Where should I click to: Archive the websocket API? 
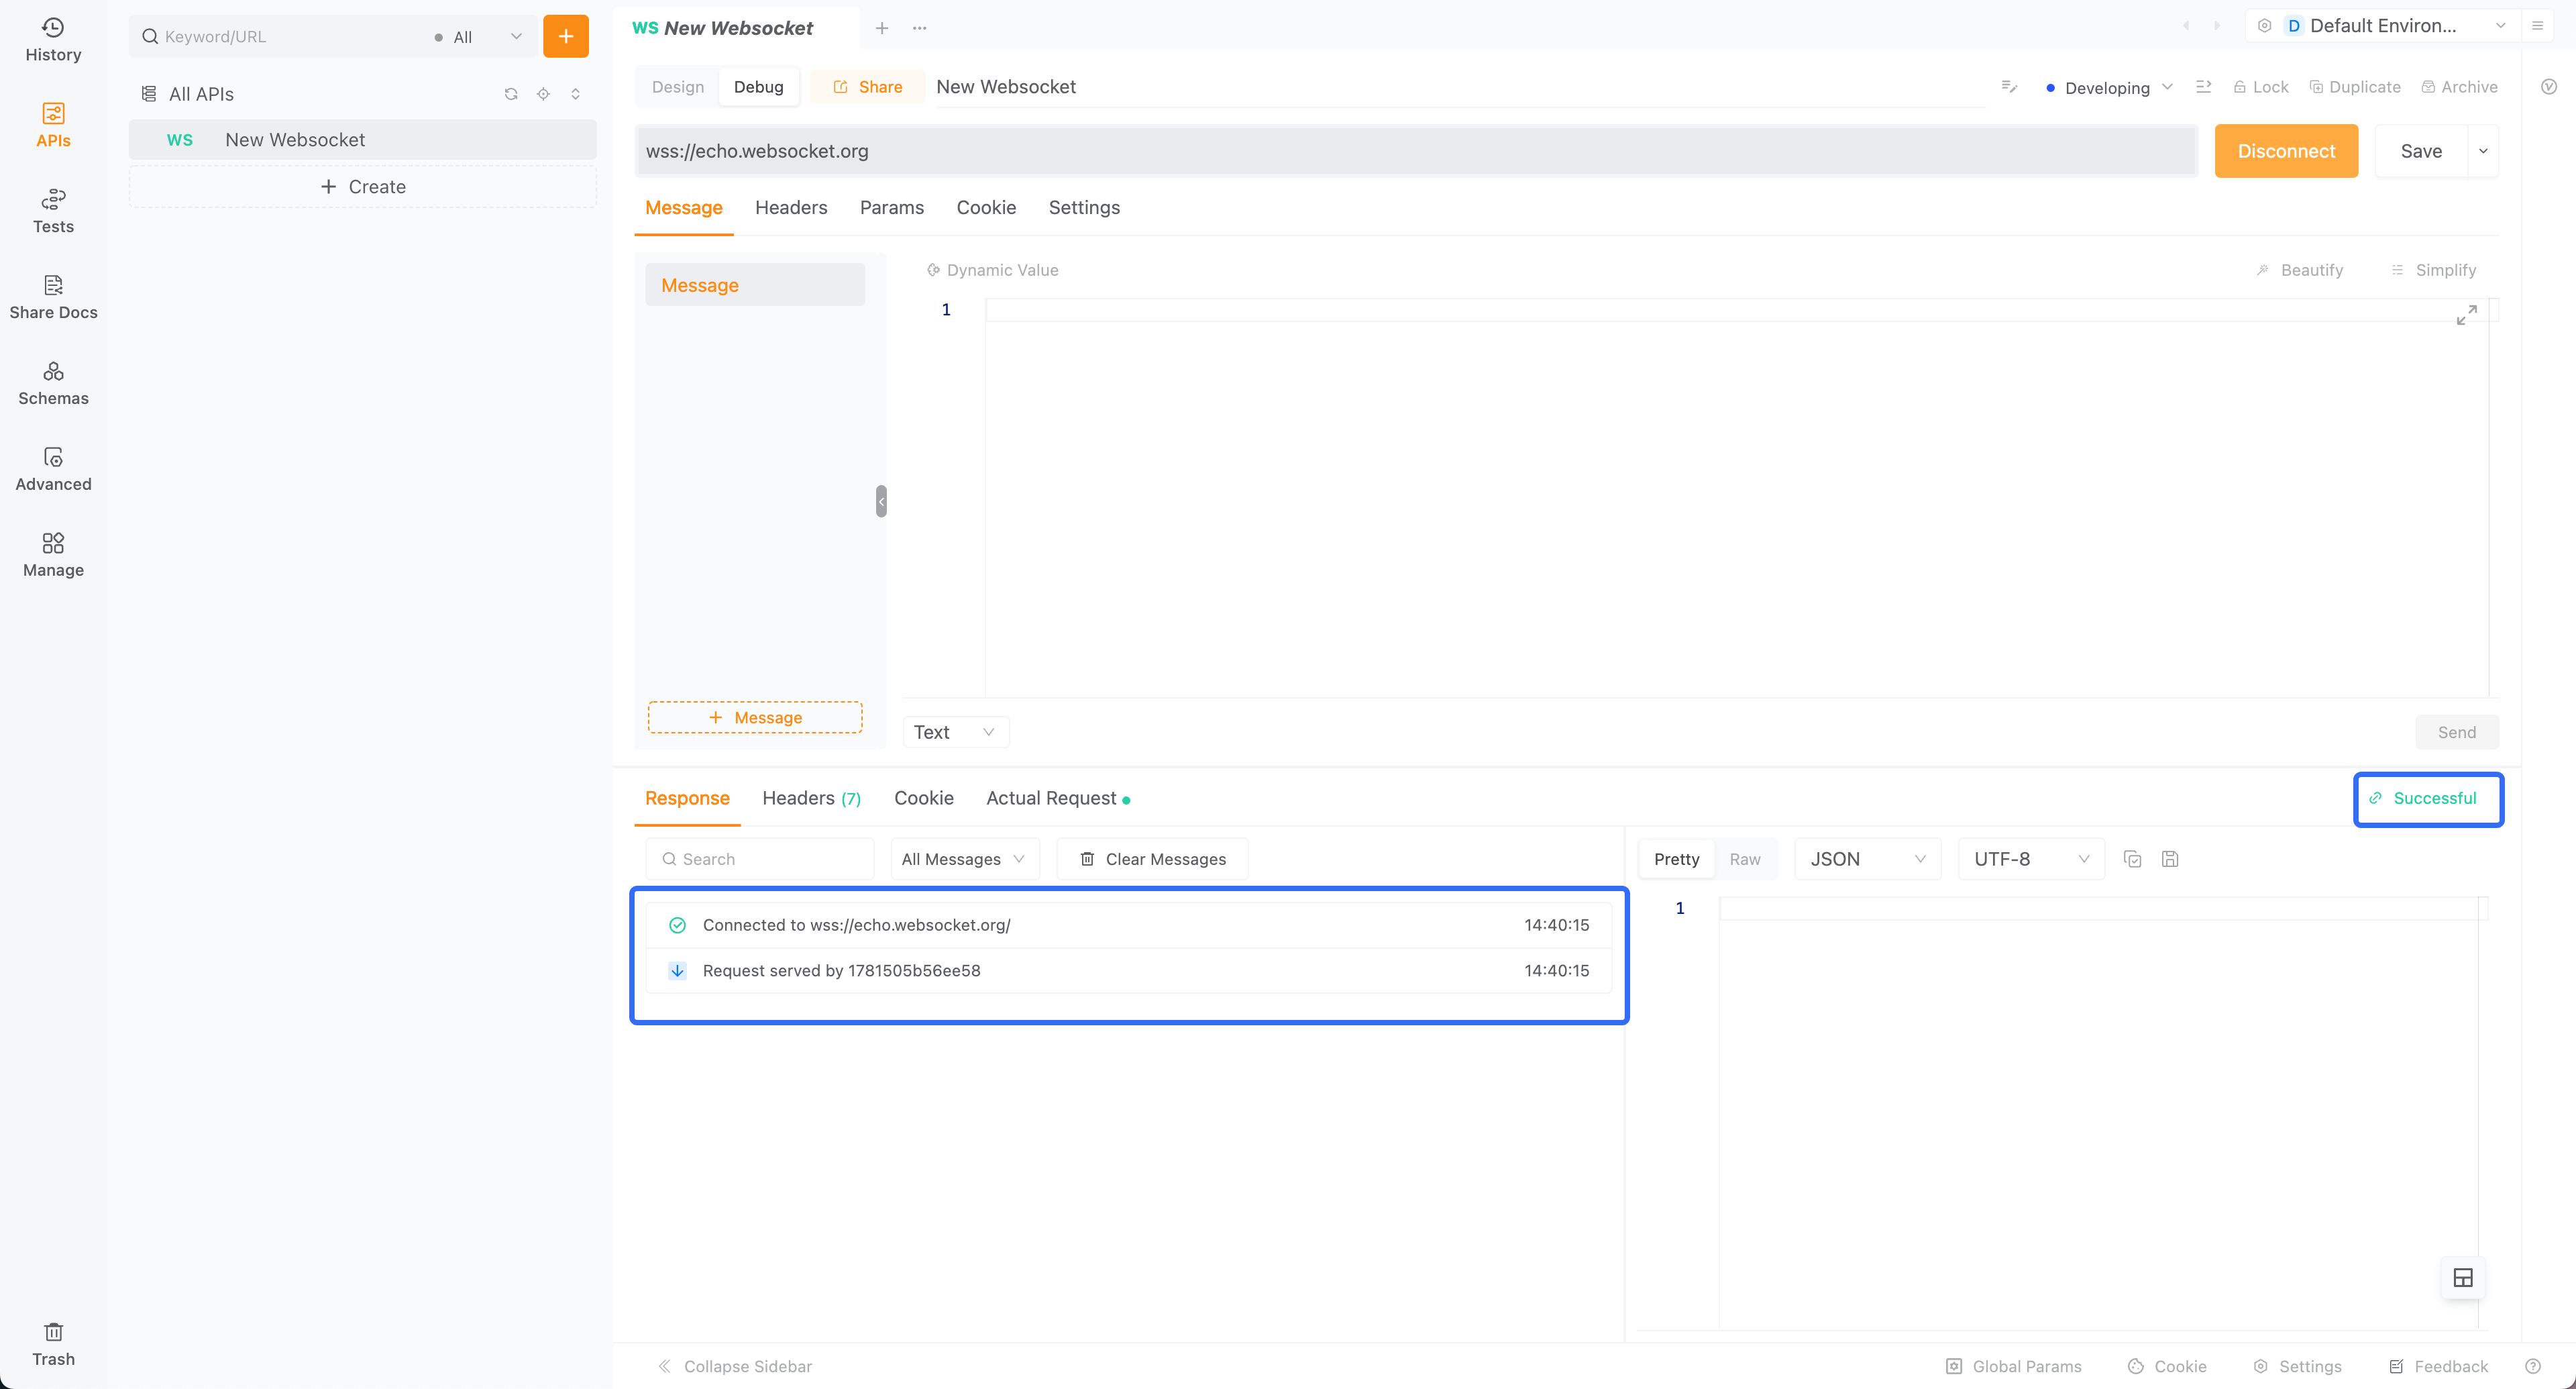point(2459,87)
